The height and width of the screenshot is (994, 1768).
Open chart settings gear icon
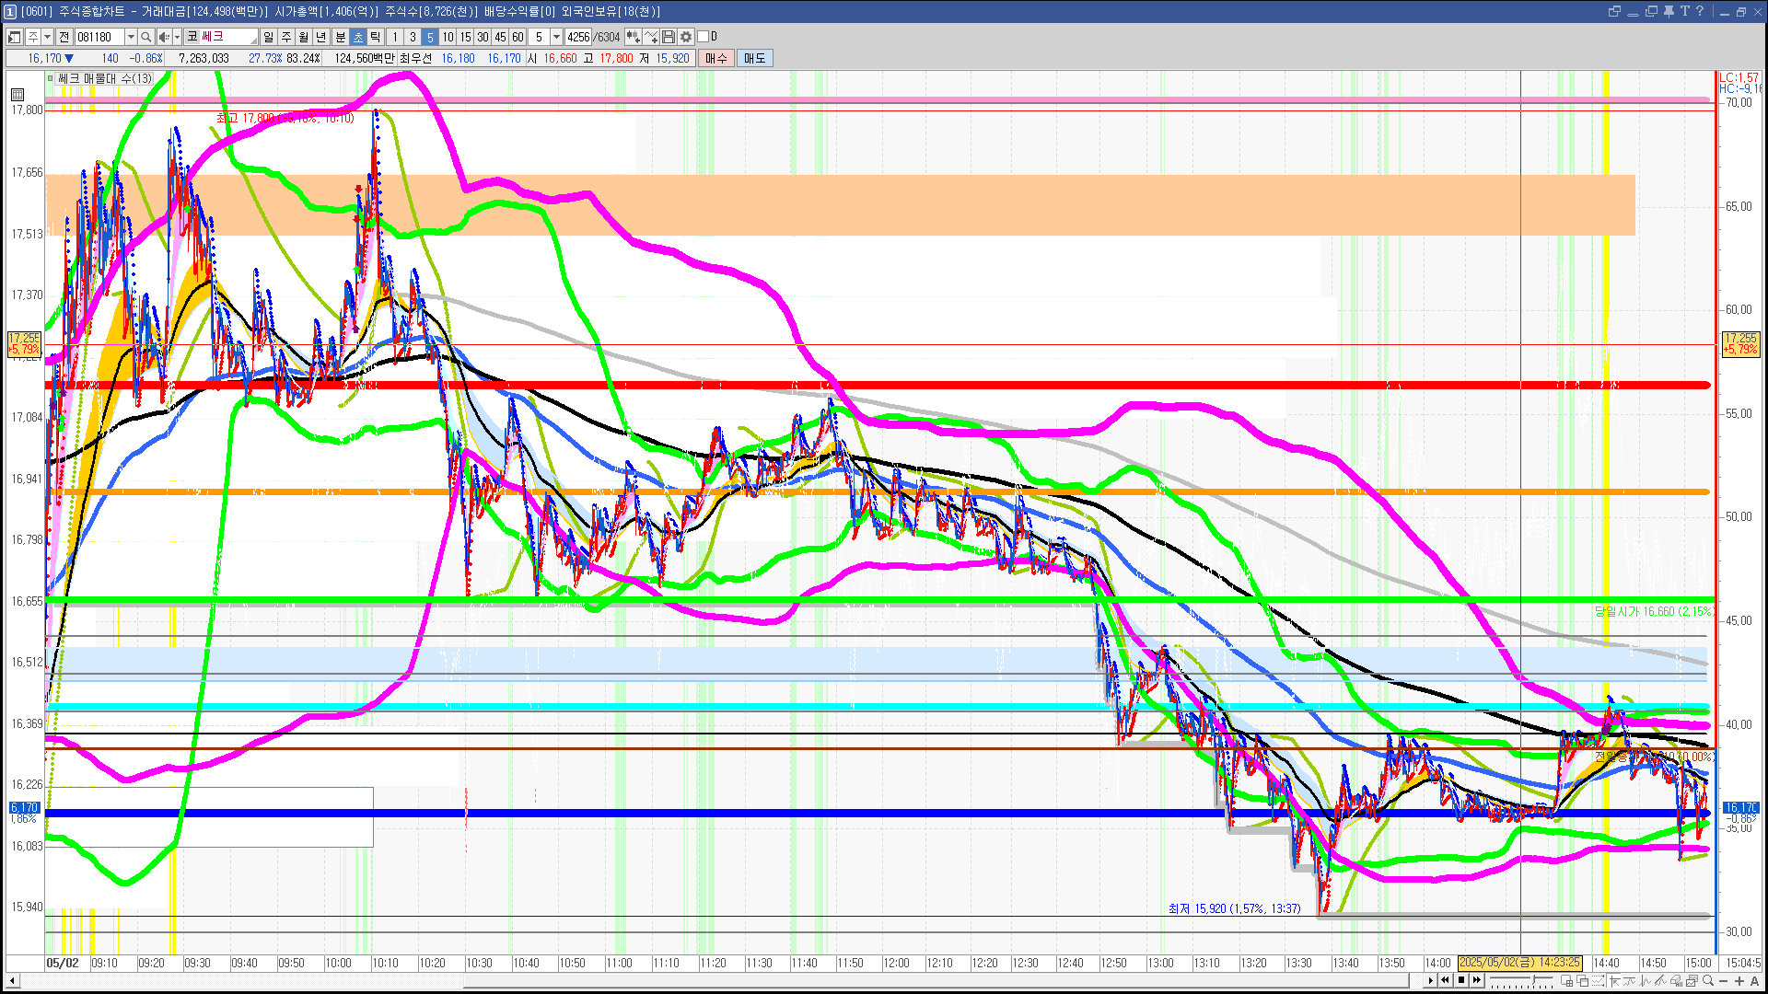click(x=686, y=37)
